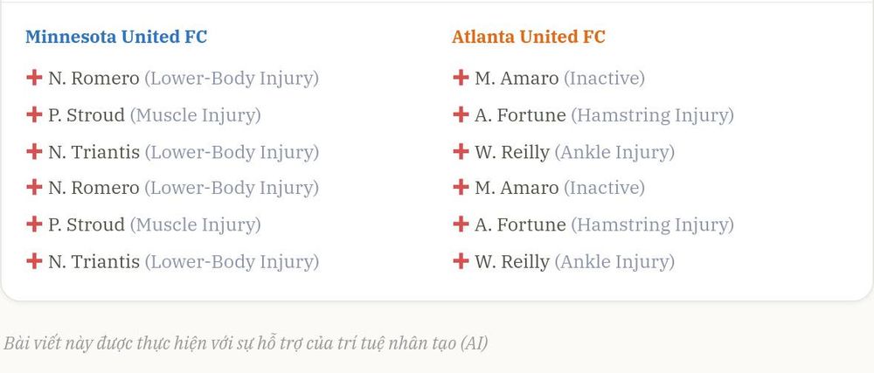Click the second Hamstring Injury status label
Image resolution: width=874 pixels, height=373 pixels.
(x=652, y=224)
